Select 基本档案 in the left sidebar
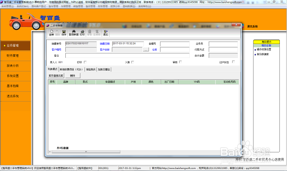The width and height of the screenshot is (287, 171). tap(16, 86)
